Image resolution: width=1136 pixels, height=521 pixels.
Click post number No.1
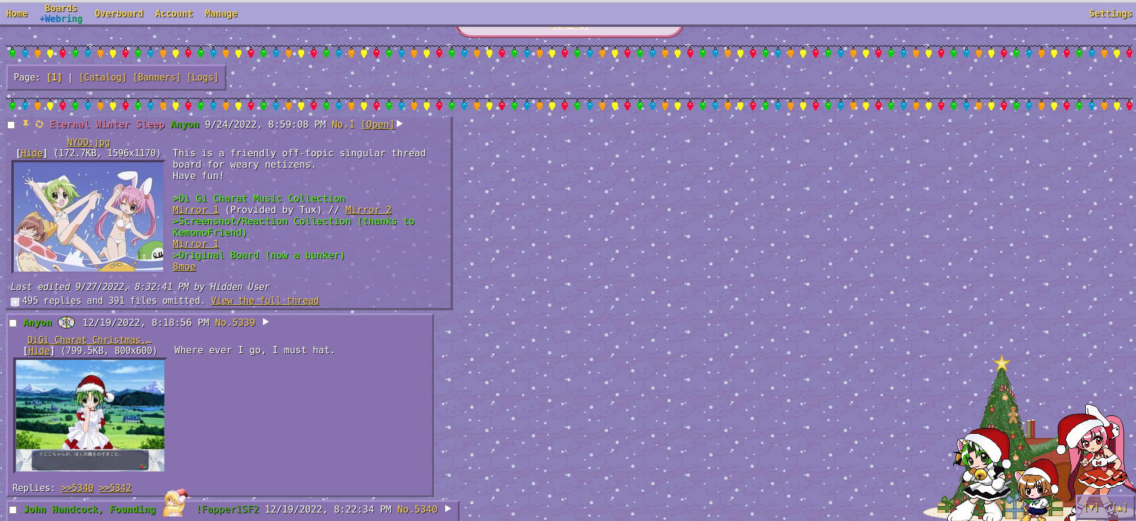[x=343, y=125]
